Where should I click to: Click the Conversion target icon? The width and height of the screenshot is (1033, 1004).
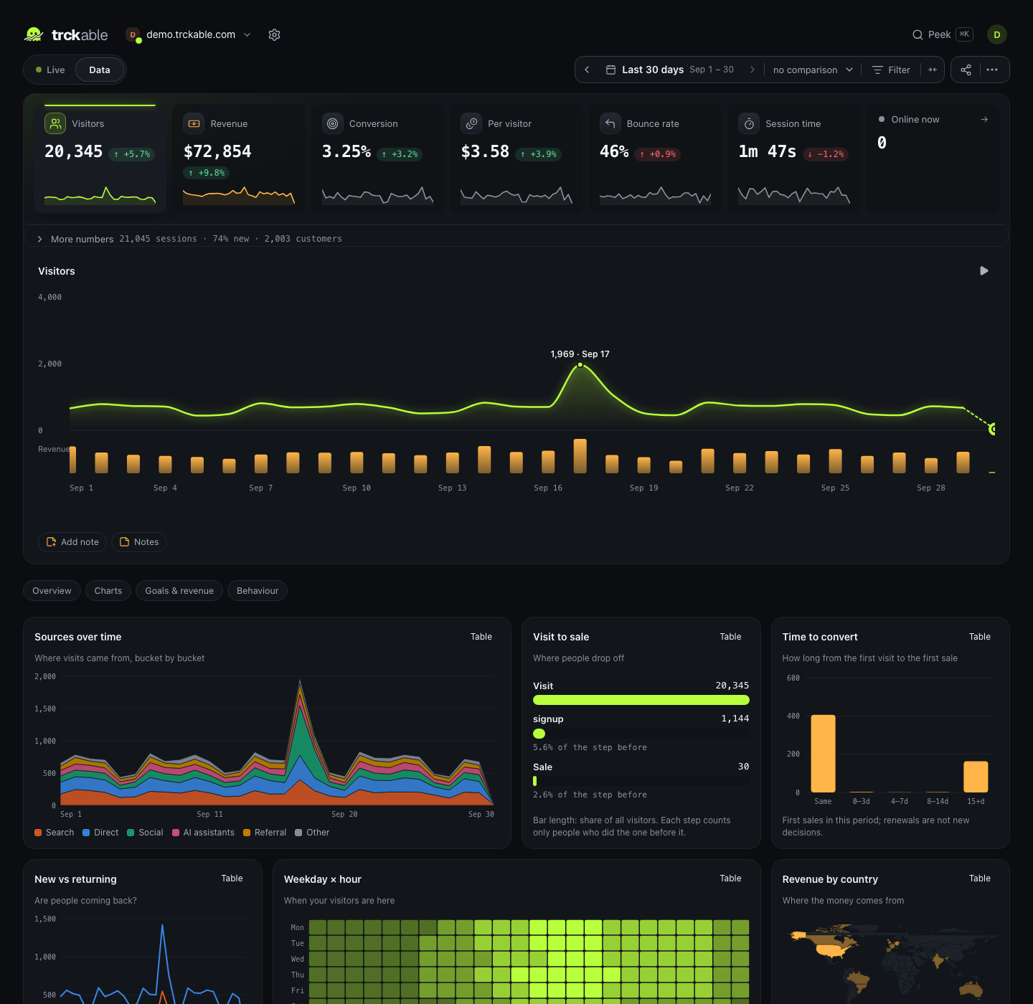333,123
